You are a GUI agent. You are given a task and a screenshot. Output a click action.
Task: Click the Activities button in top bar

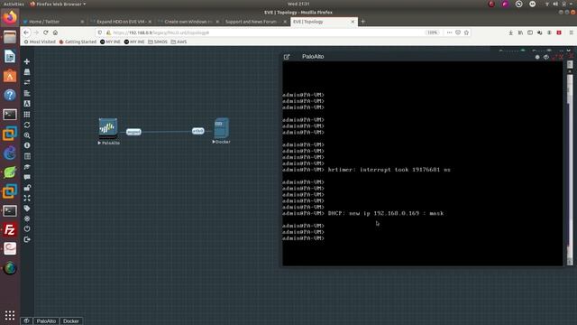point(14,4)
